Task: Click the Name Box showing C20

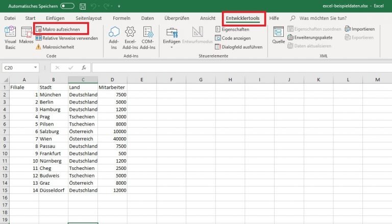Action: [17, 68]
